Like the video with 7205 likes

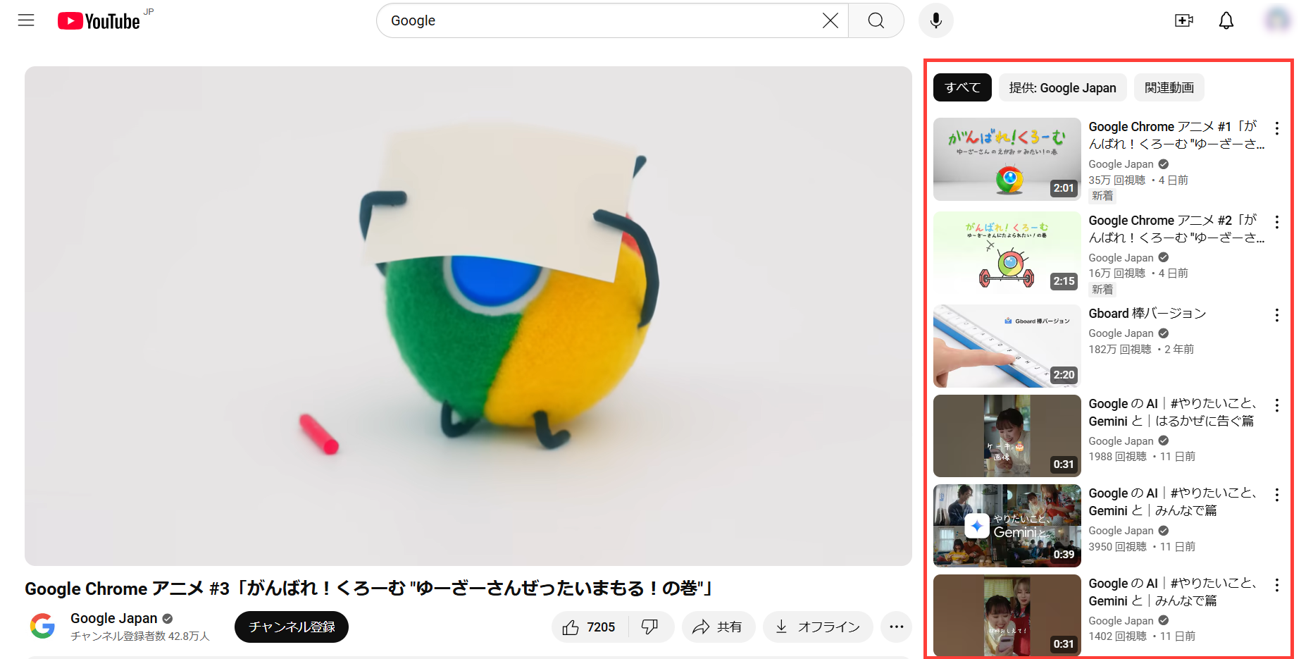[x=590, y=627]
